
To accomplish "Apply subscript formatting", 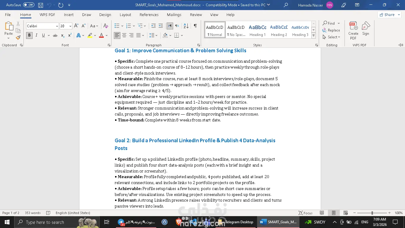I will pyautogui.click(x=63, y=35).
